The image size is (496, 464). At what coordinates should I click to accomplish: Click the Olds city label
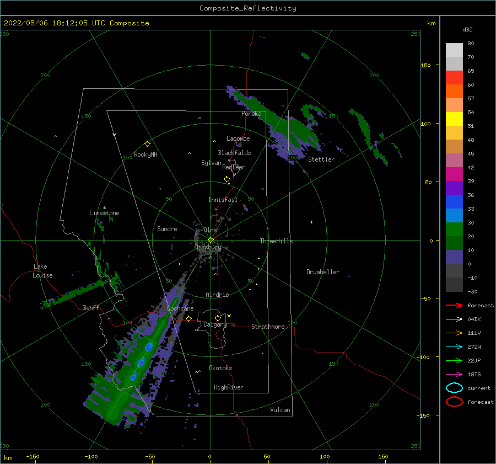click(x=210, y=230)
